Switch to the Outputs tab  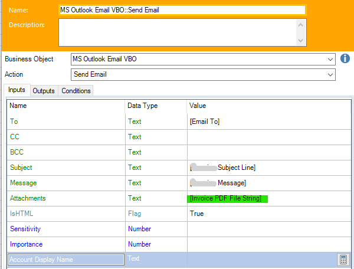point(44,91)
